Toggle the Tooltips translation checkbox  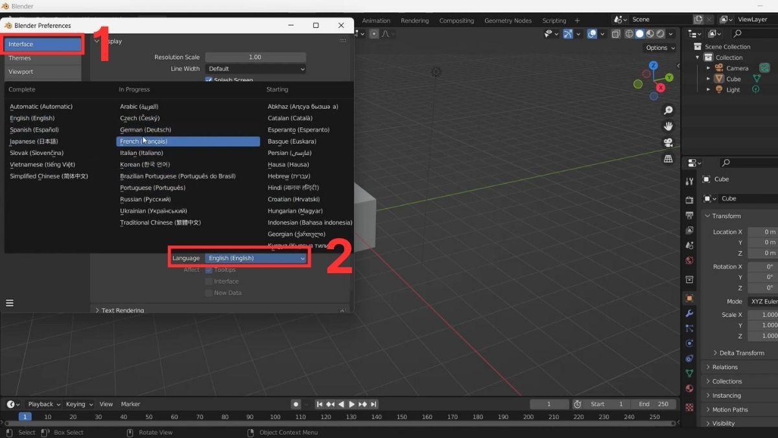point(209,269)
